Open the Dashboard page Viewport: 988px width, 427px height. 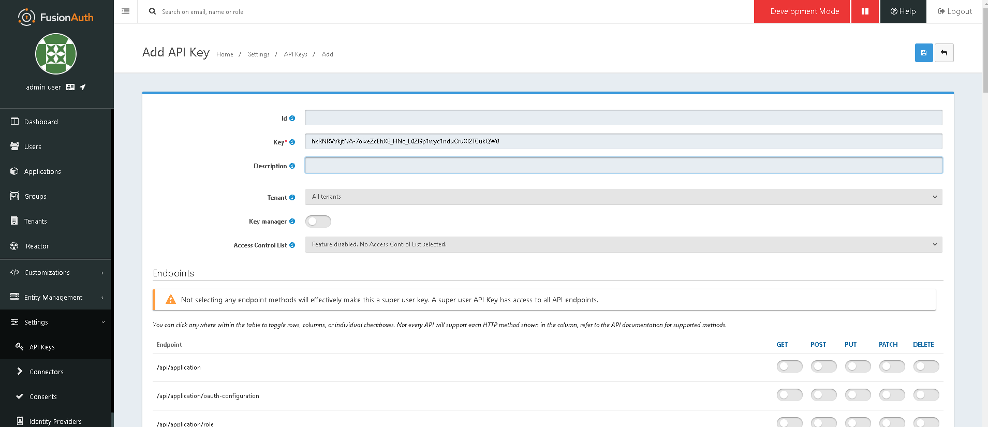pyautogui.click(x=55, y=122)
